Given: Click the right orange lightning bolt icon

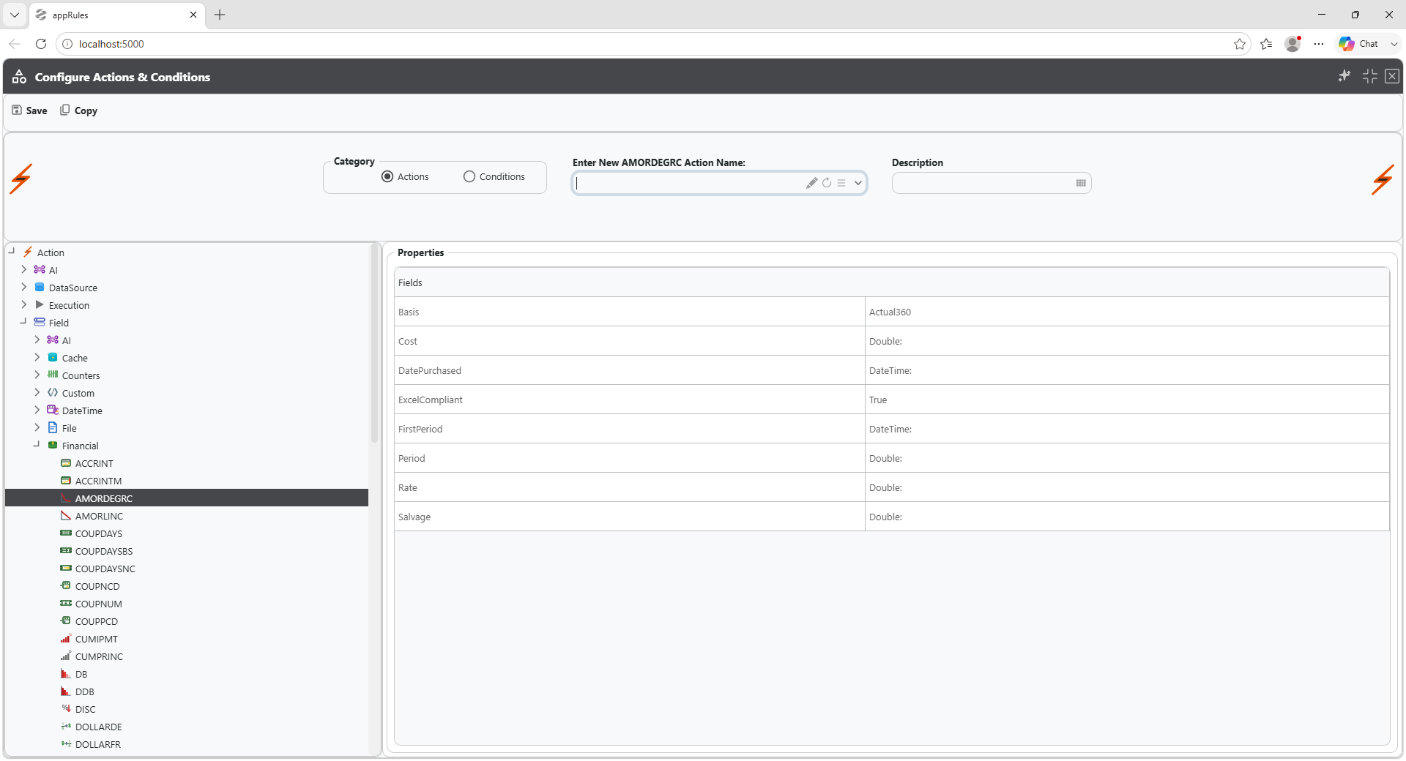Looking at the screenshot, I should (1383, 179).
